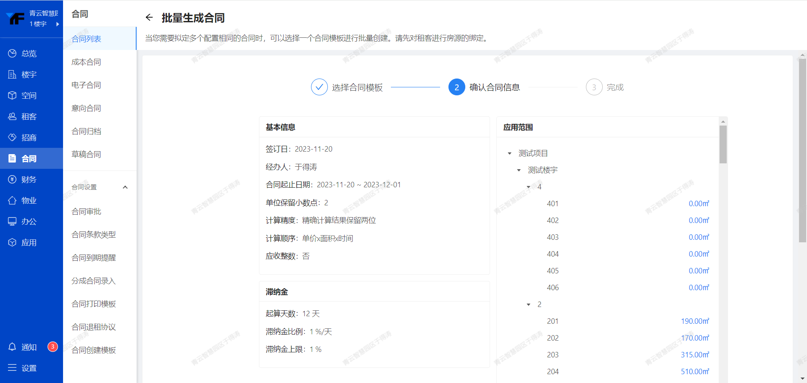807x383 pixels.
Task: Open the 电子合同 submenu item
Action: [x=86, y=85]
